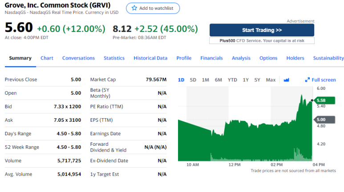Click the Bid value 7.33 x 1200
Image resolution: width=344 pixels, height=192 pixels.
[x=67, y=107]
